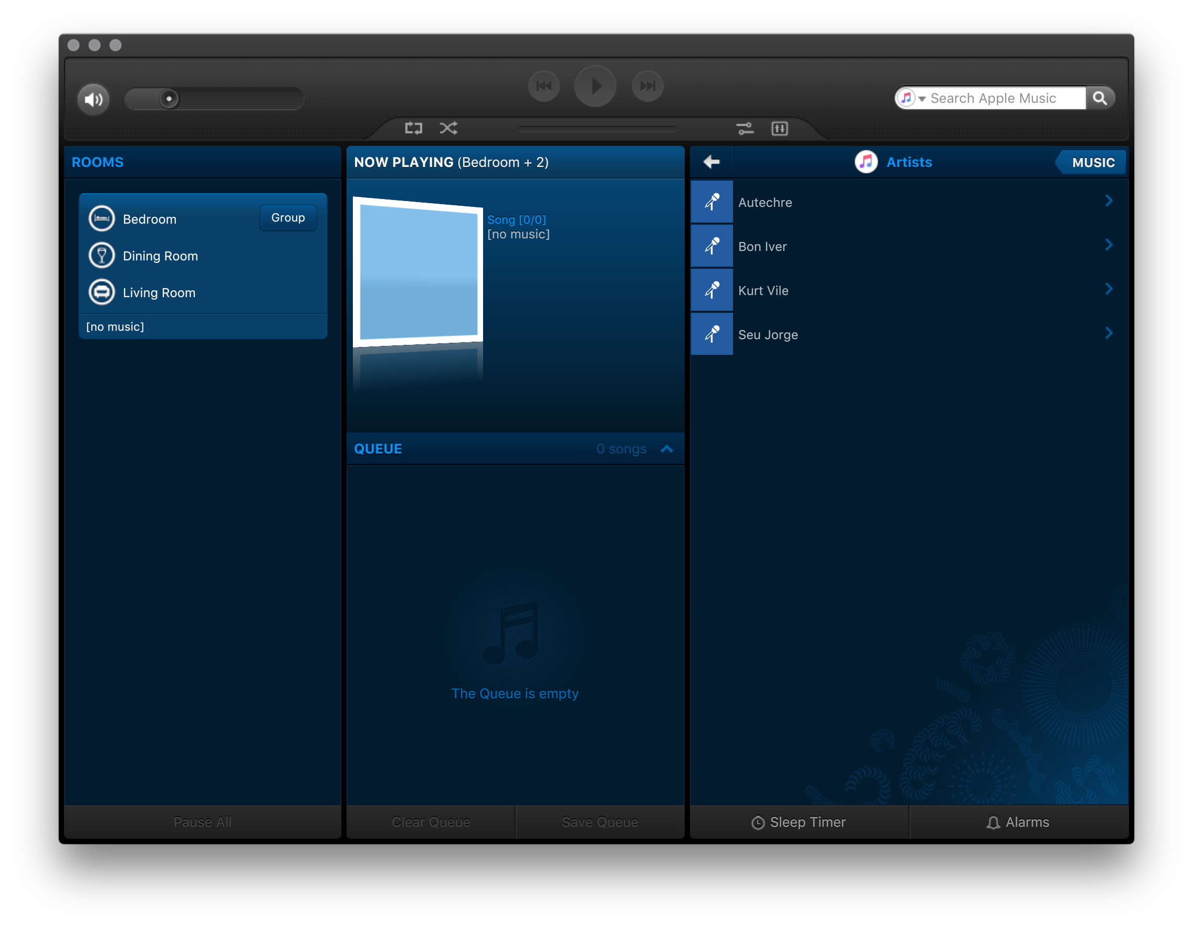Enable the crossfade icon
Image resolution: width=1193 pixels, height=928 pixels.
coord(745,129)
